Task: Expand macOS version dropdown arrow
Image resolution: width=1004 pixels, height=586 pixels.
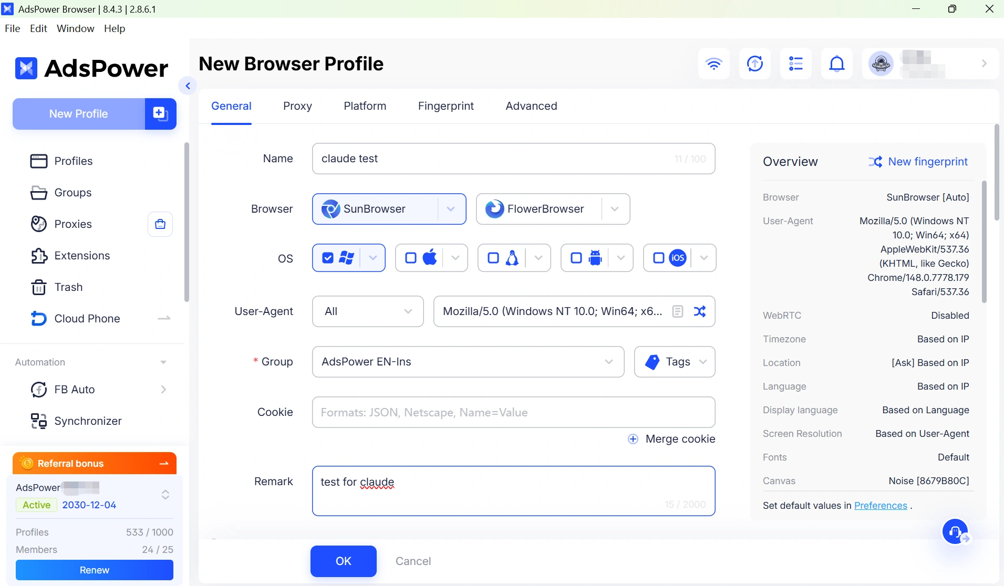Action: (x=456, y=258)
